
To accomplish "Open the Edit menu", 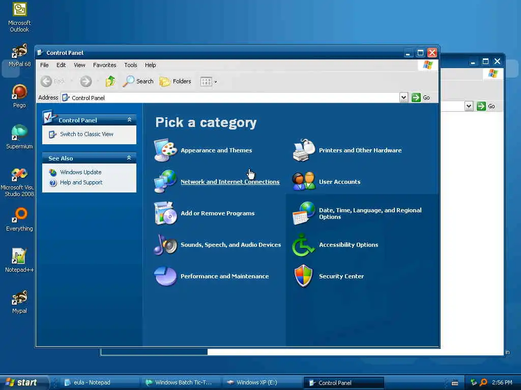I will click(x=61, y=65).
